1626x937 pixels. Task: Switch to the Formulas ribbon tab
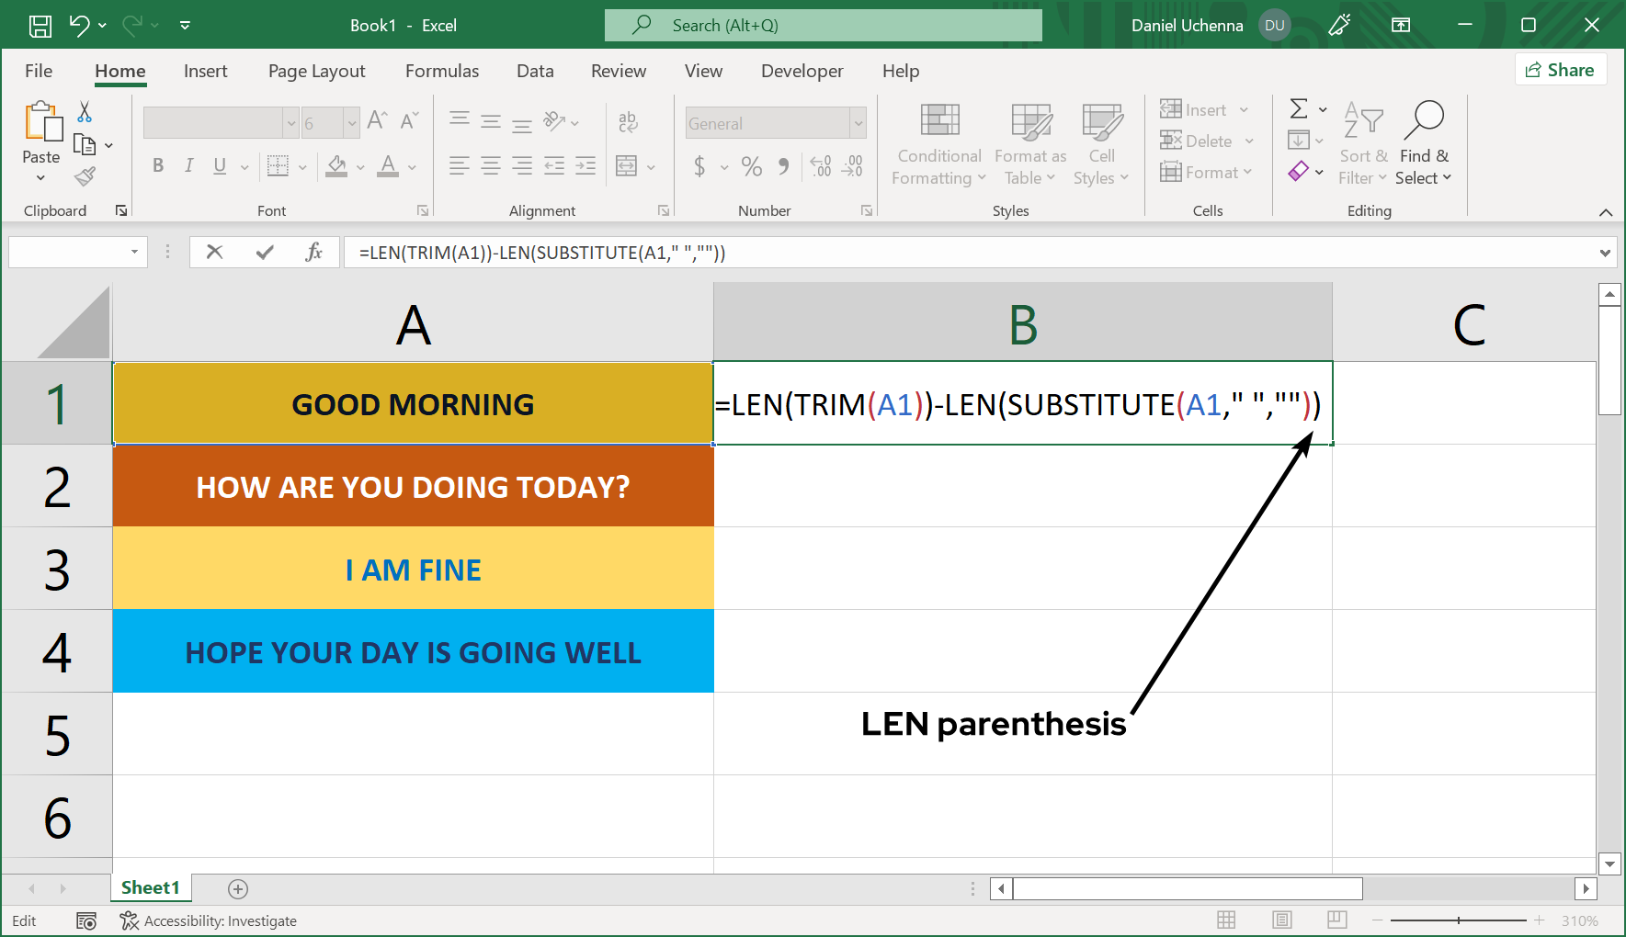[442, 71]
